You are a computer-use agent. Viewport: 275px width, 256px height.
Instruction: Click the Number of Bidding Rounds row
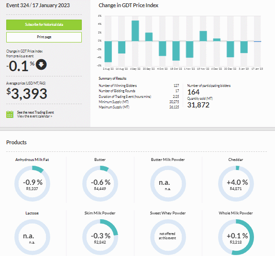pyautogui.click(x=139, y=91)
